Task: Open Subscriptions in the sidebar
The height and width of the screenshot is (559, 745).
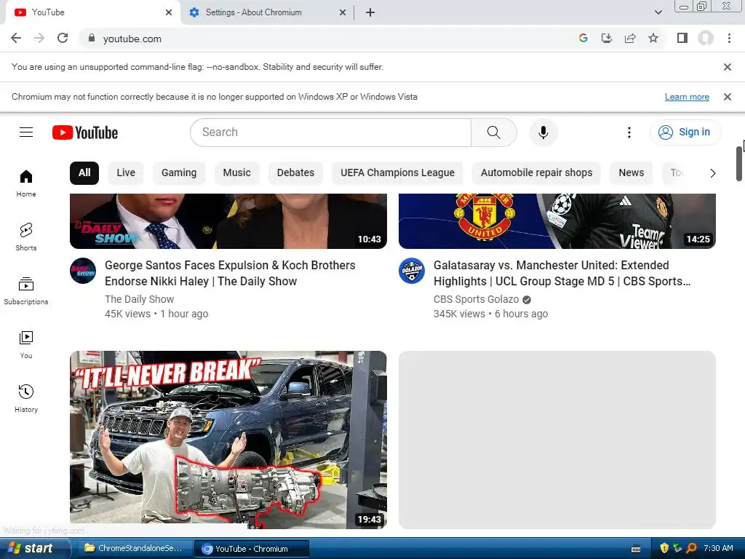Action: point(26,290)
